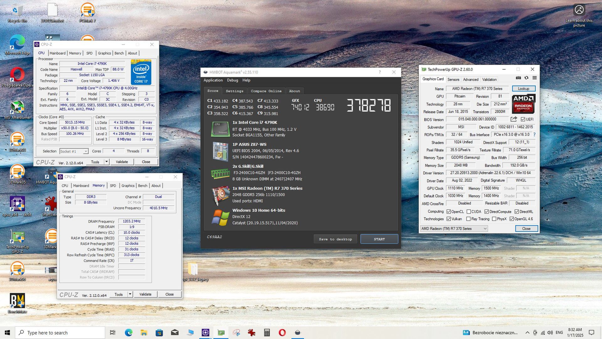
Task: Open Compare Online tab in Aquamark
Action: tap(266, 91)
